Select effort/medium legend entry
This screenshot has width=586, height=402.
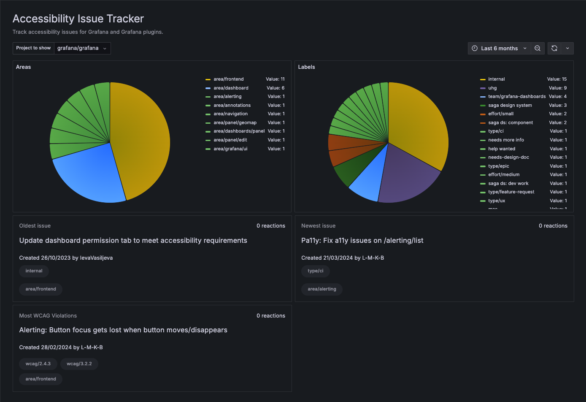coord(504,174)
